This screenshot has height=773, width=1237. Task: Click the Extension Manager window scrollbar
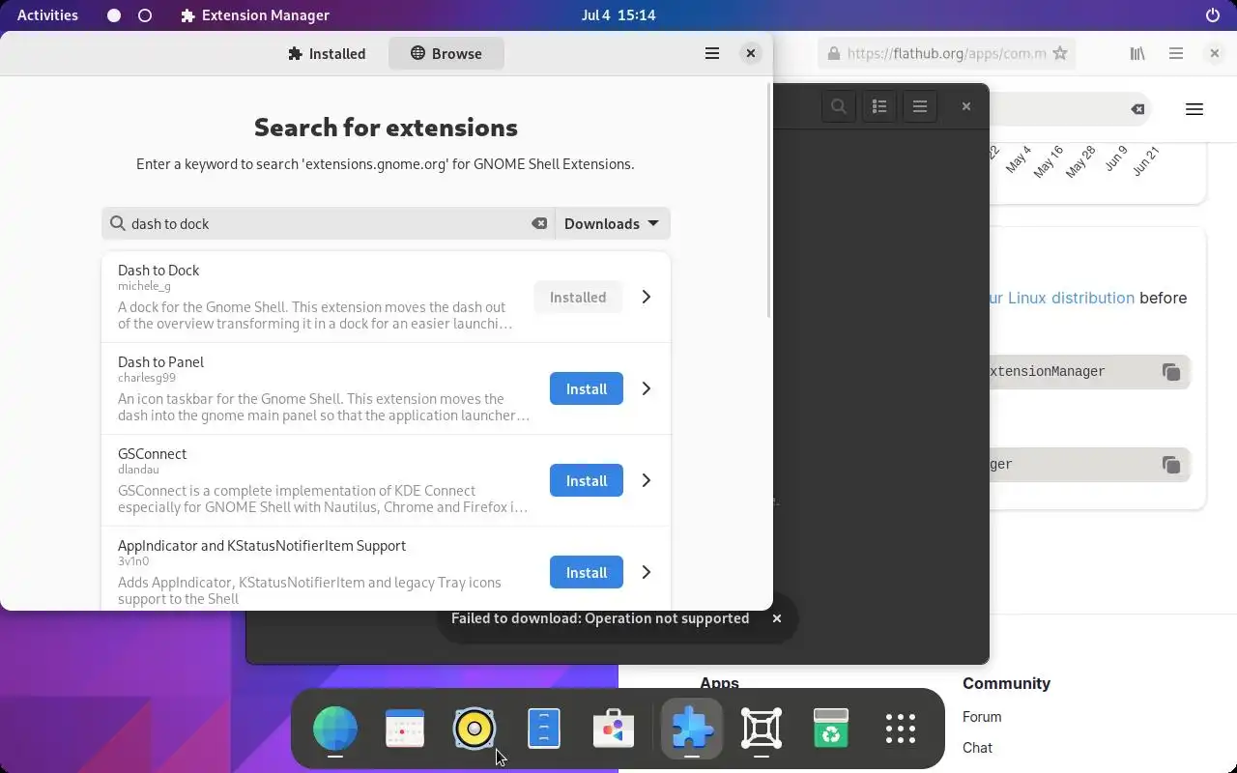pyautogui.click(x=769, y=201)
